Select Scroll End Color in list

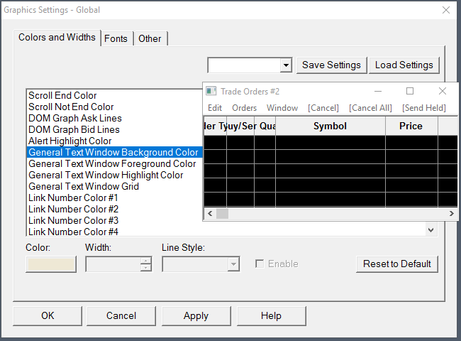click(115, 95)
